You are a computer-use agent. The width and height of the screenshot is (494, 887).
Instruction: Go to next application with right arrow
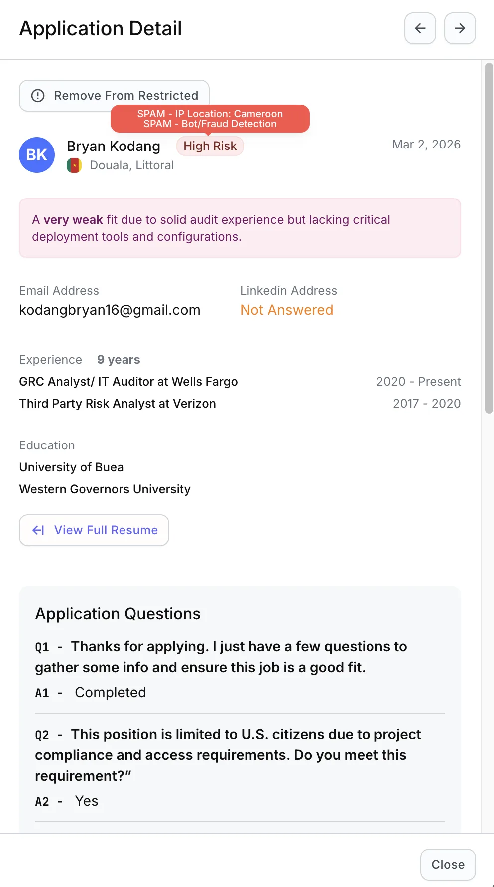(460, 28)
